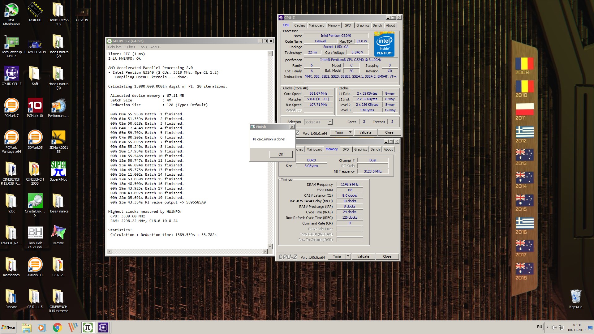Switch to Memory tab in top CPU-Z
This screenshot has width=594, height=334.
coord(334,25)
